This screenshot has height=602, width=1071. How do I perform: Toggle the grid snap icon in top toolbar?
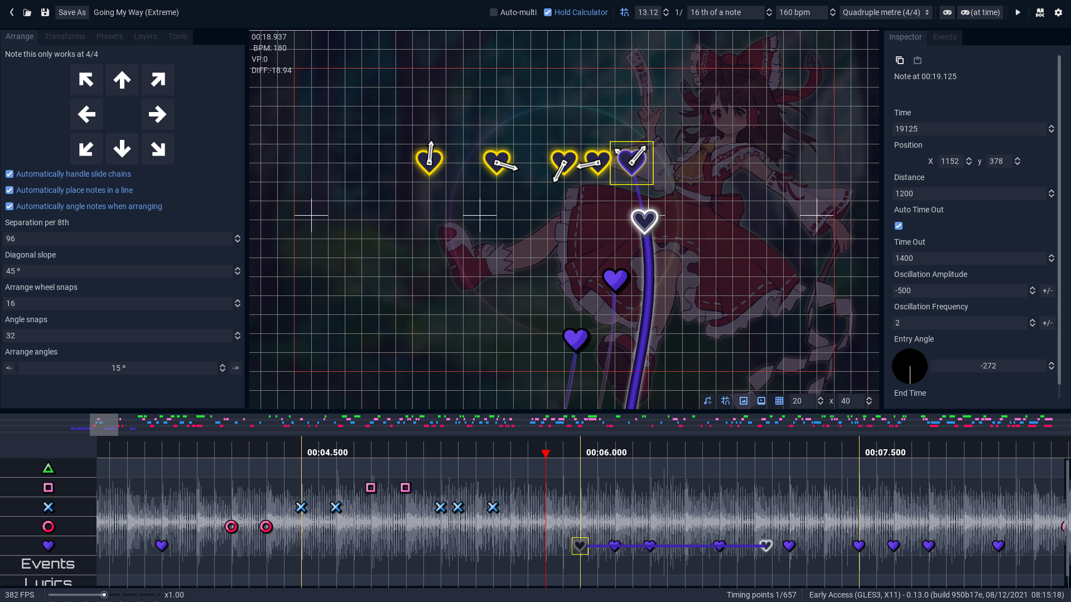point(624,12)
